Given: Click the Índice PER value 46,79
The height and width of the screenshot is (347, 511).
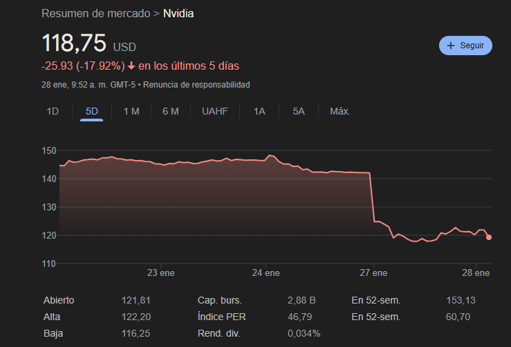Looking at the screenshot, I should (x=299, y=317).
